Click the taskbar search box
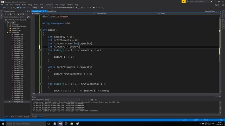The width and height of the screenshot is (225, 126). [26, 124]
